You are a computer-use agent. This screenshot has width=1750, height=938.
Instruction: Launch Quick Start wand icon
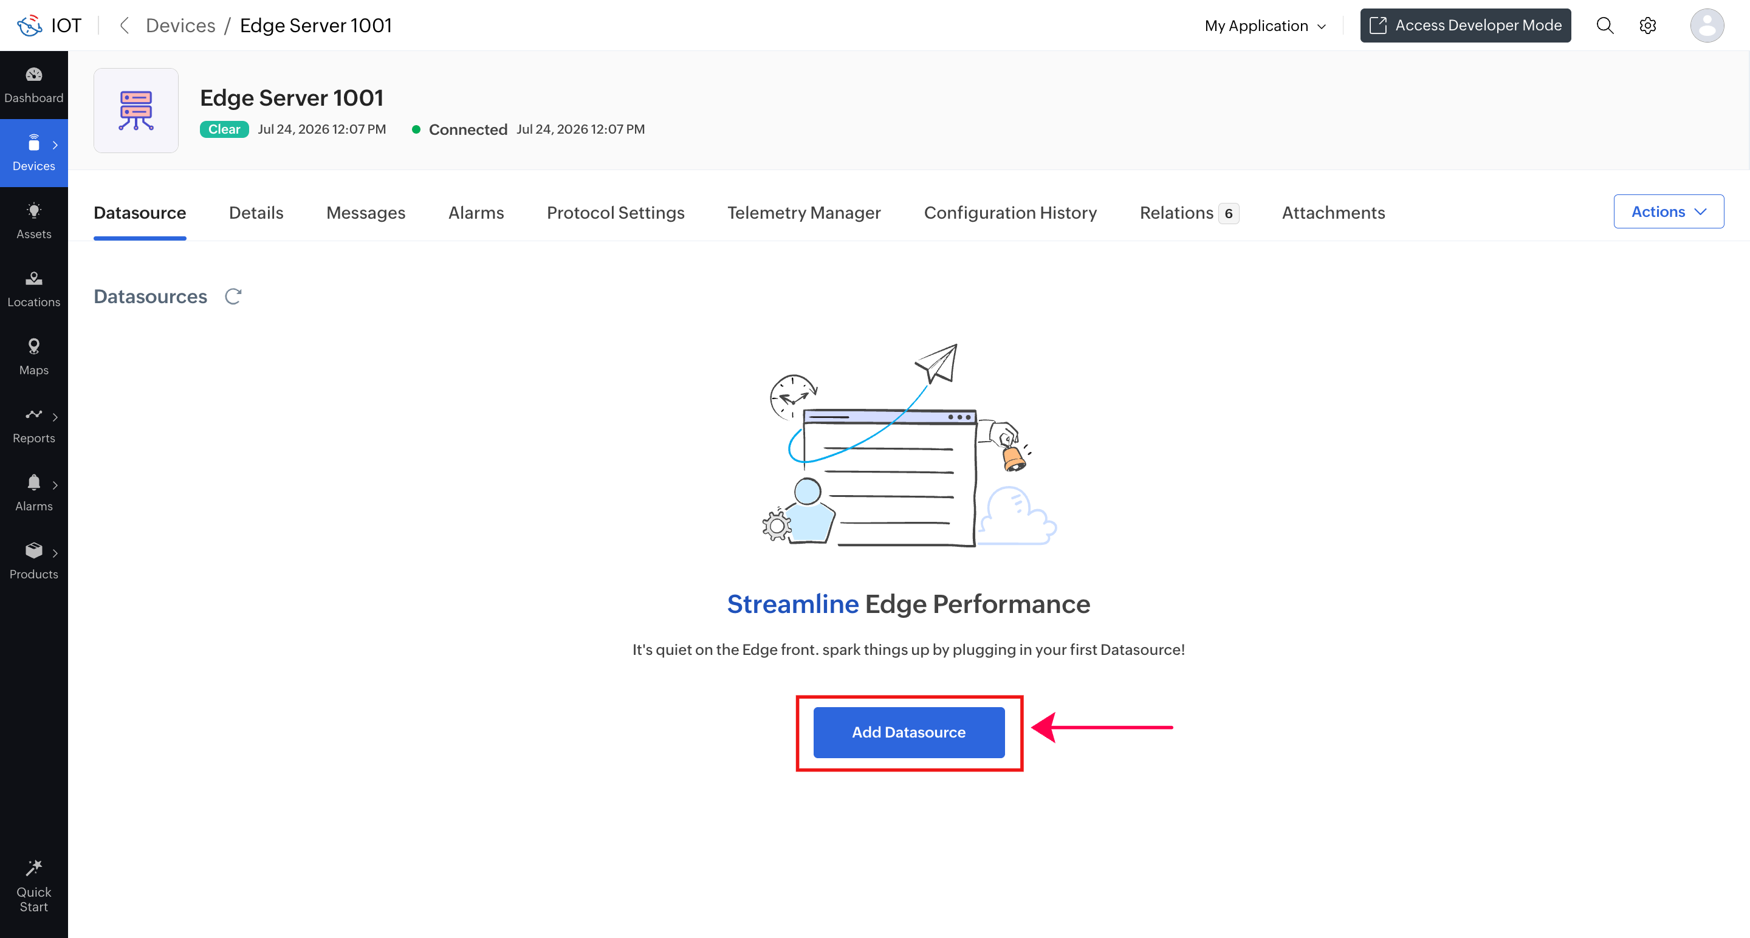click(34, 868)
